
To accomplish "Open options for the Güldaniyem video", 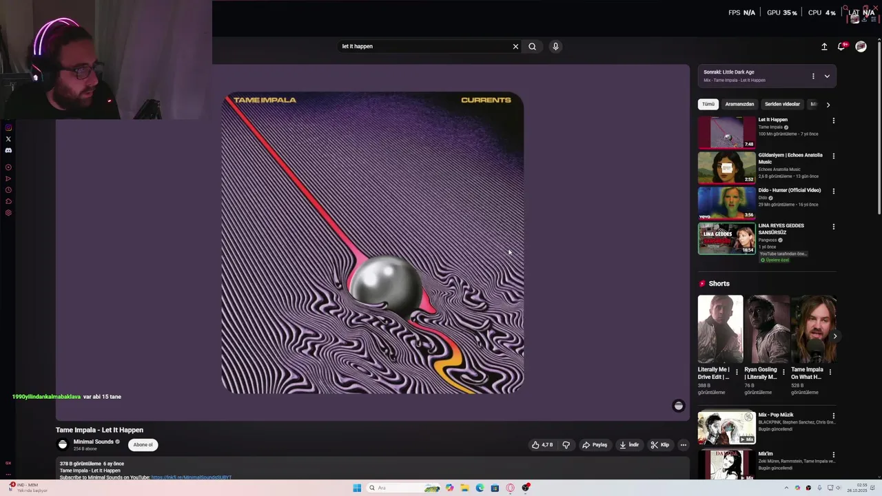I will (x=834, y=156).
